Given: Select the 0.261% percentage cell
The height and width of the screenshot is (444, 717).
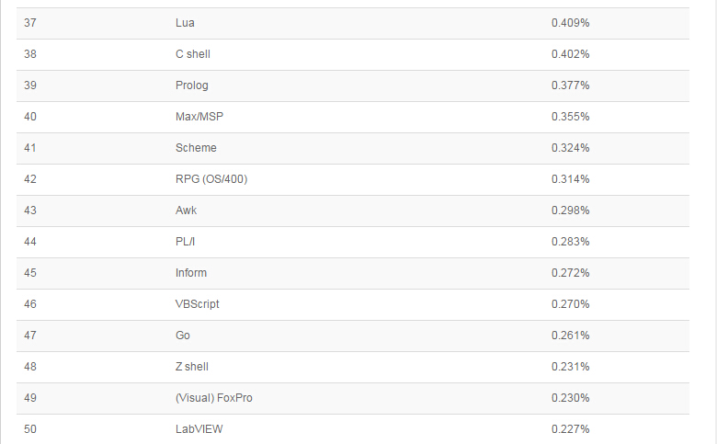Looking at the screenshot, I should click(x=570, y=336).
